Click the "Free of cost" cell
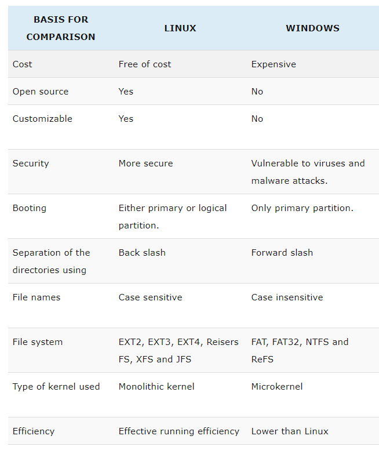 coord(145,64)
